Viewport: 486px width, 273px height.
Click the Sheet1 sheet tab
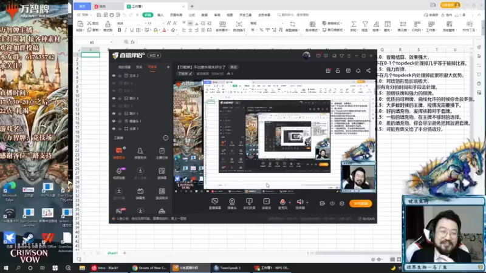tap(112, 253)
